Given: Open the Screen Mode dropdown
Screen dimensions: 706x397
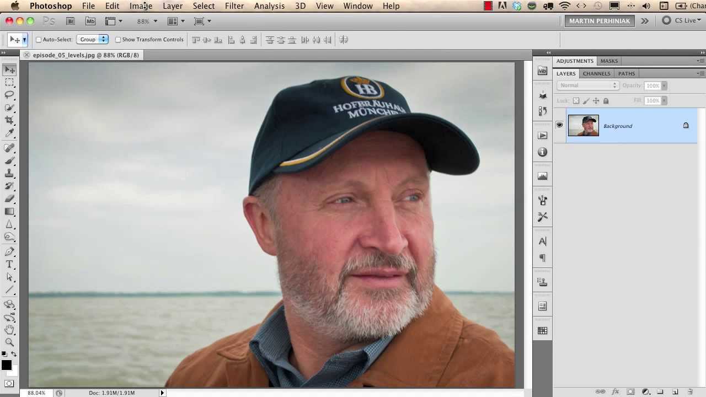Looking at the screenshot, I should (x=203, y=21).
